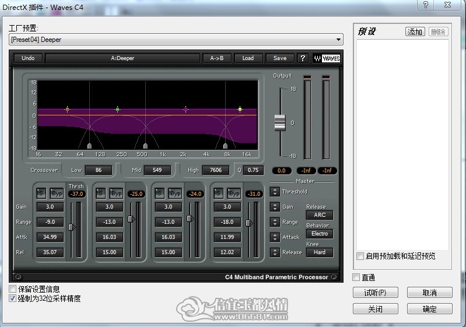Click the A:Deeper setup name bar
Viewport: 466px width, 327px height.
(122, 58)
